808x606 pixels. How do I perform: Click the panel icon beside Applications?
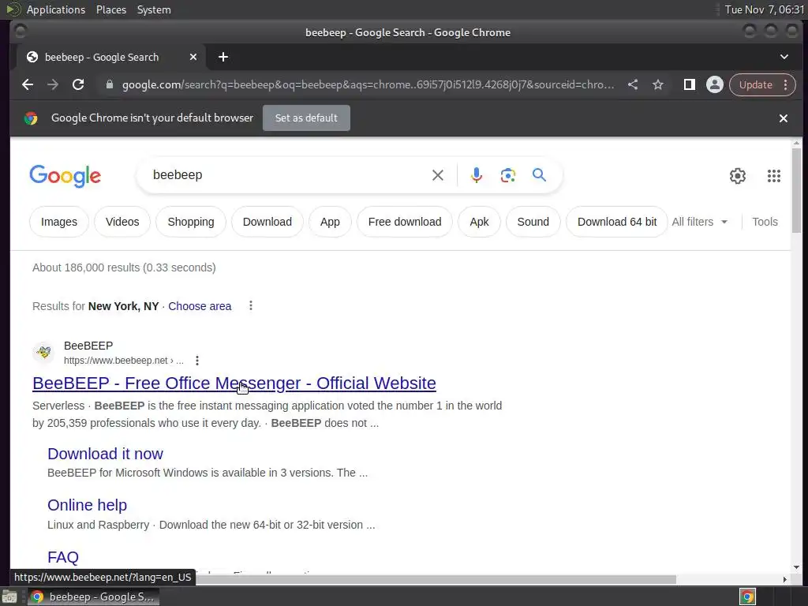pos(13,9)
